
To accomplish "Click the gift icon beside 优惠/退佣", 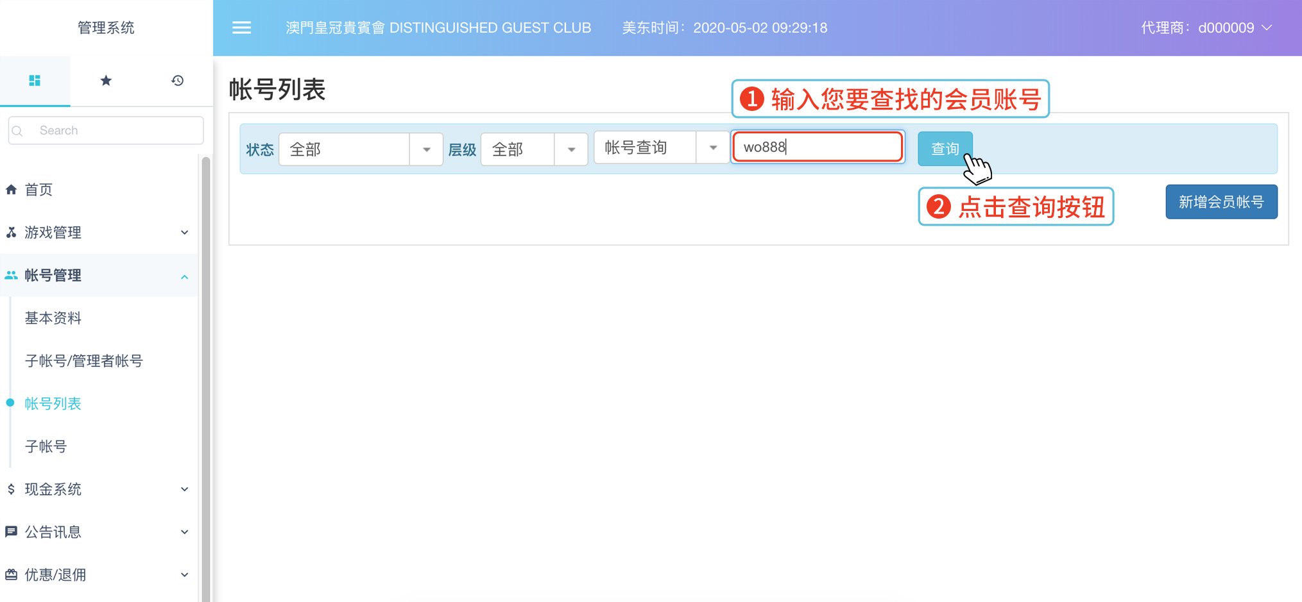I will click(11, 574).
